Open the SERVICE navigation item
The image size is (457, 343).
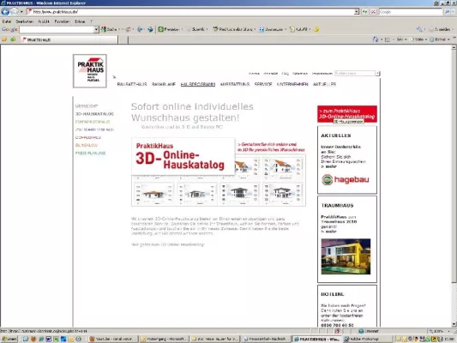[263, 84]
